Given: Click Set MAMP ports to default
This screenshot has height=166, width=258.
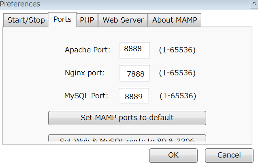Looking at the screenshot, I should pyautogui.click(x=127, y=118).
